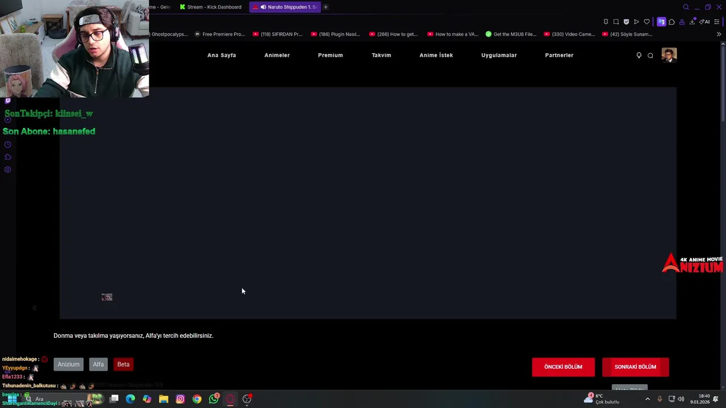Switch to Stream - Kick Dashboard tab
The image size is (726, 408).
pyautogui.click(x=210, y=7)
